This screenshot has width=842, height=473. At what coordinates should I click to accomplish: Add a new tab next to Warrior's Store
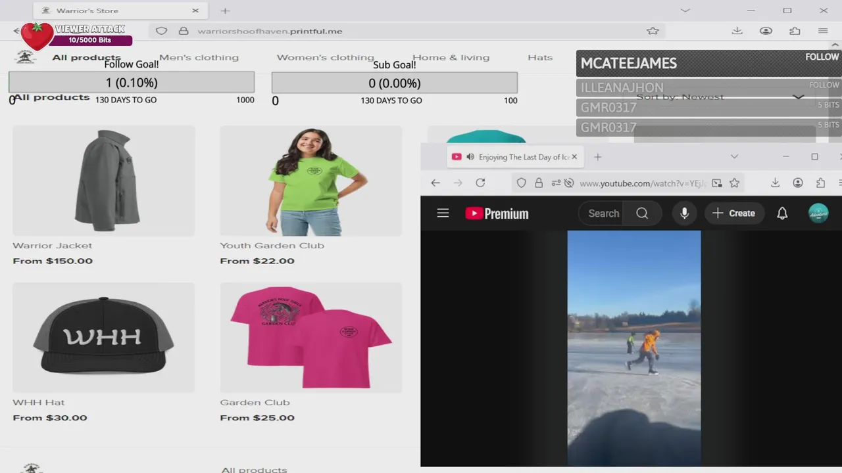(x=225, y=11)
